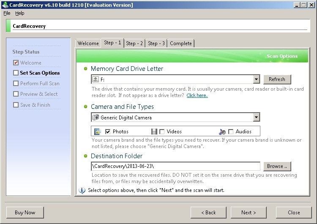317x224 pixels.
Task: Click the Refresh button
Action: 277,79
